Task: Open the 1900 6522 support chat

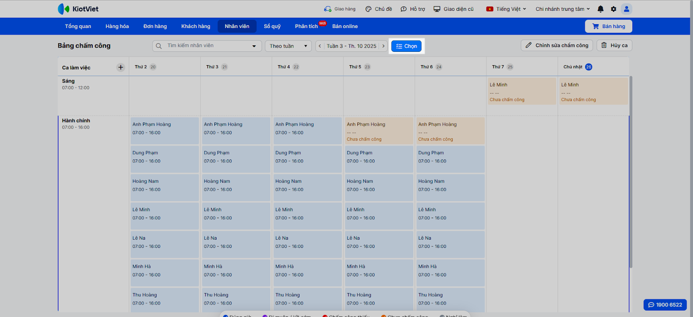Action: click(665, 304)
